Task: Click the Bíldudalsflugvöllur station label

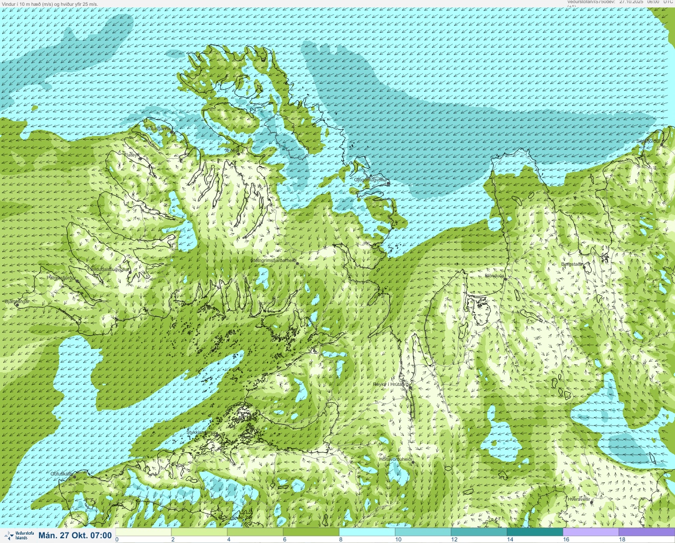Action: [110, 269]
